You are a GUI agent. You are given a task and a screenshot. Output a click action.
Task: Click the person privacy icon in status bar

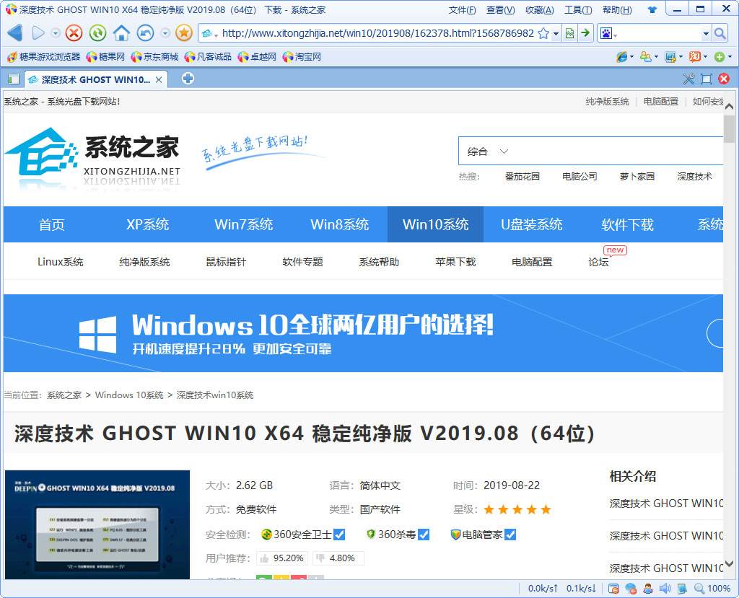click(x=648, y=588)
